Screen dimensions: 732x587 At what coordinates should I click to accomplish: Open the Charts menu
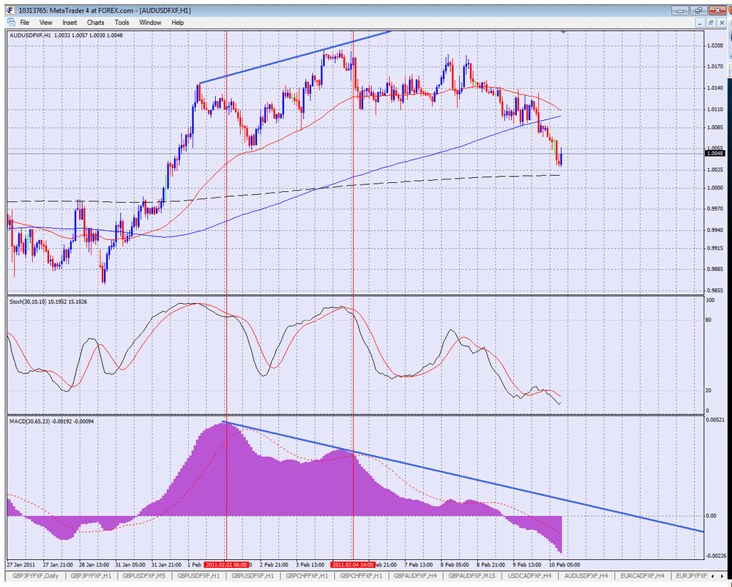pyautogui.click(x=95, y=23)
